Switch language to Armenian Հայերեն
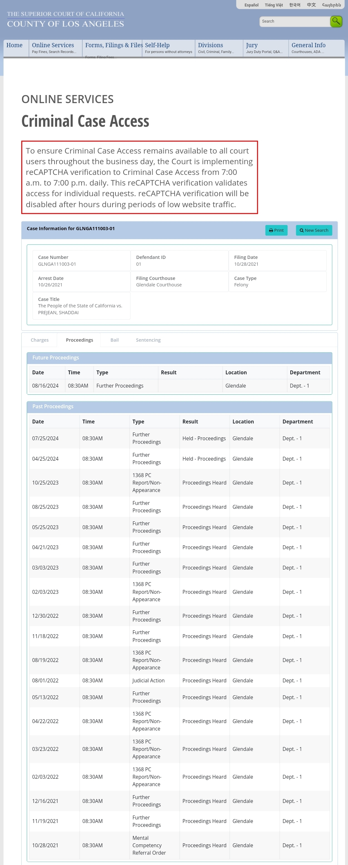Image resolution: width=348 pixels, height=865 pixels. click(331, 5)
